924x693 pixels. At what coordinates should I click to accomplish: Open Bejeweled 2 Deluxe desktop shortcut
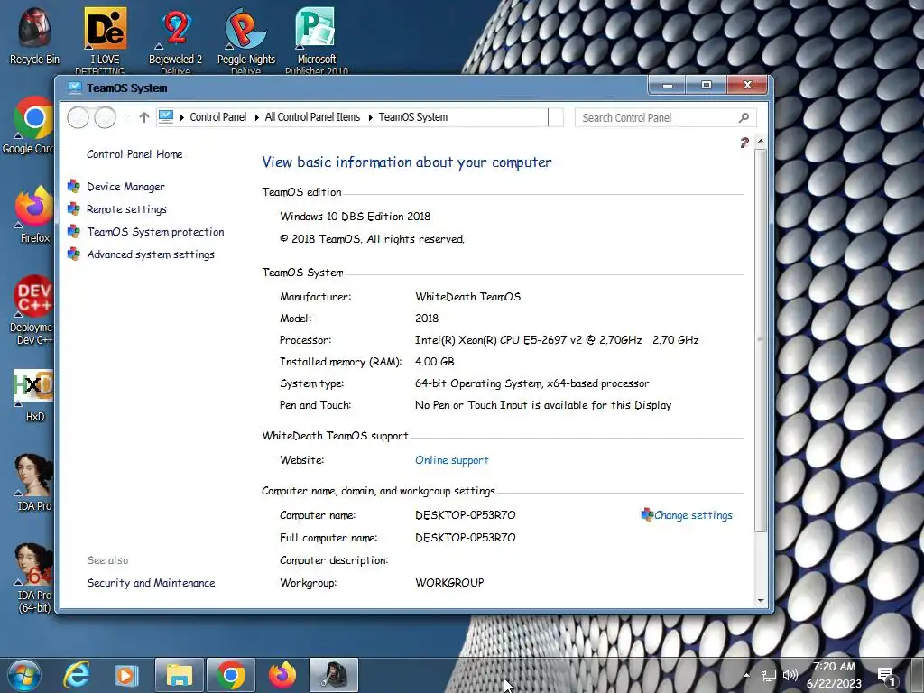175,40
